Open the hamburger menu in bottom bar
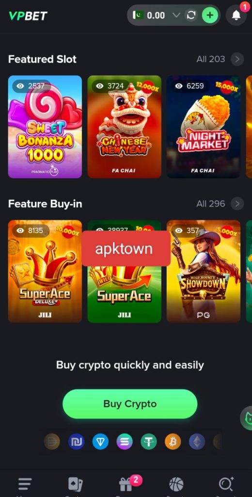The width and height of the screenshot is (252, 497). (x=25, y=484)
